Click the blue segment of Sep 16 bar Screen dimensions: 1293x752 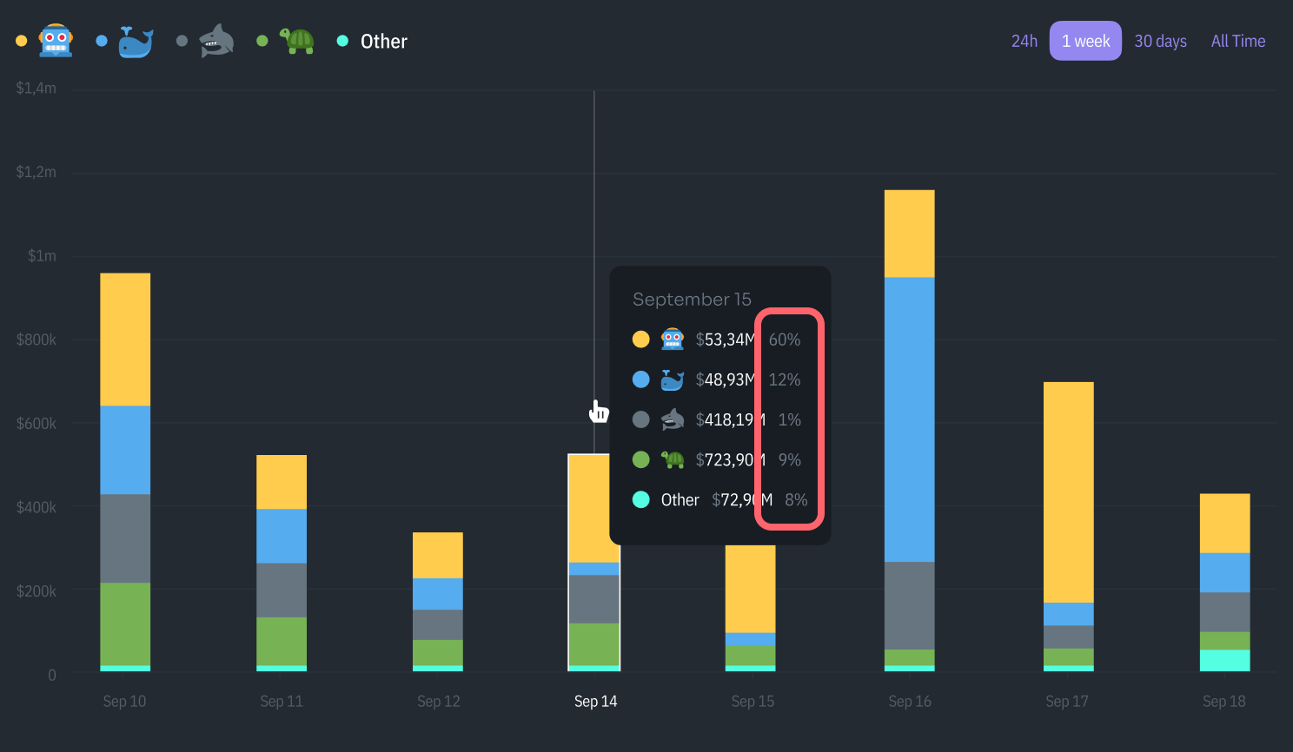(x=909, y=419)
